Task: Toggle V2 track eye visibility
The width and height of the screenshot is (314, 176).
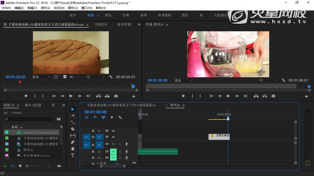Action: 113,131
